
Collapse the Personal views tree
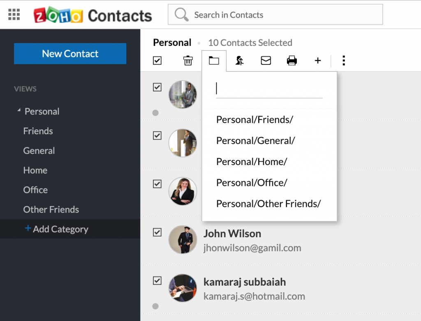click(19, 111)
